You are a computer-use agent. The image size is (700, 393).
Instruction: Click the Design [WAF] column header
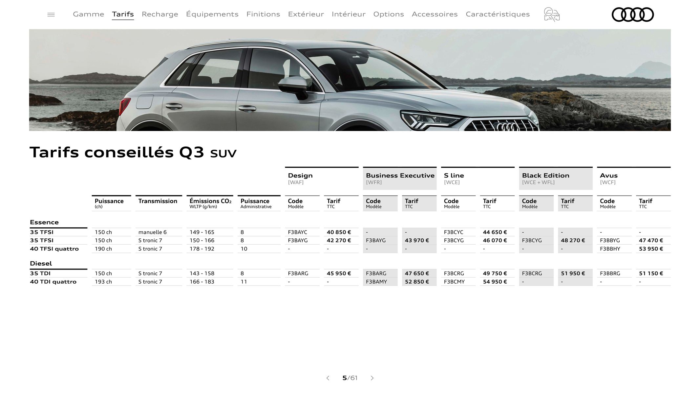click(322, 178)
